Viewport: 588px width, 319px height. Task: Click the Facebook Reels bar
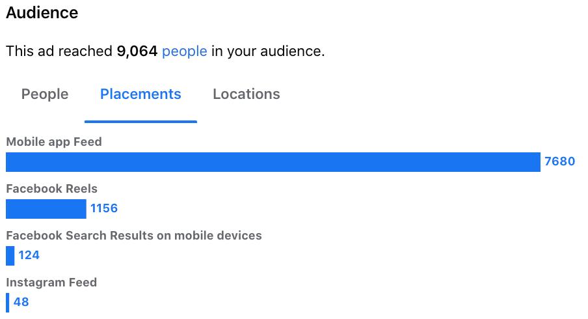tap(46, 209)
